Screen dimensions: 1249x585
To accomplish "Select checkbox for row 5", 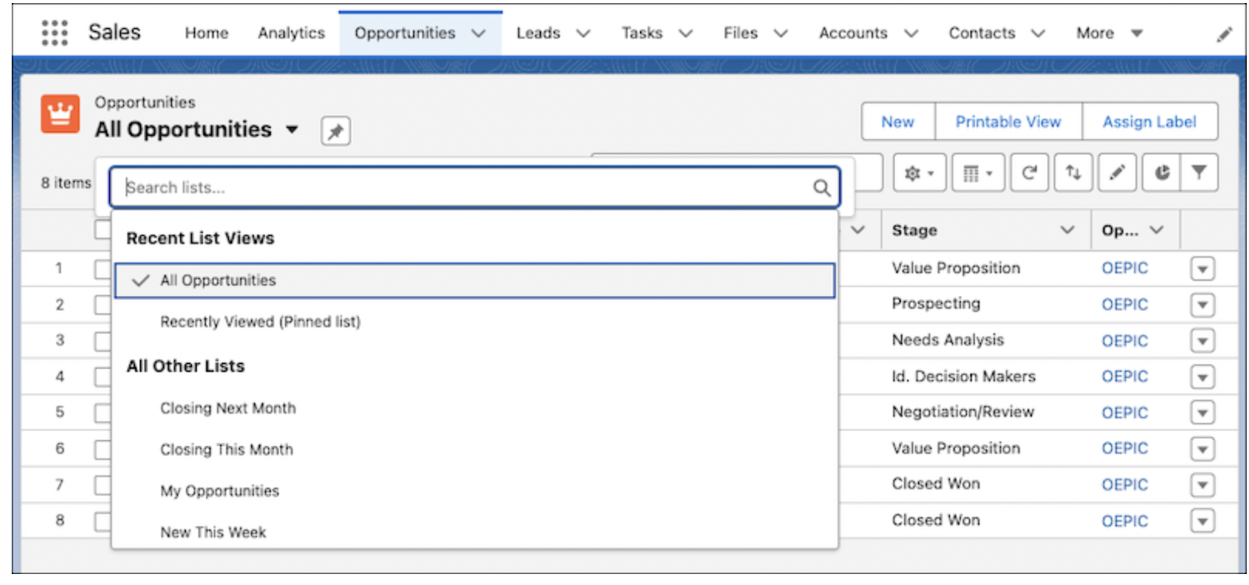I will (102, 413).
